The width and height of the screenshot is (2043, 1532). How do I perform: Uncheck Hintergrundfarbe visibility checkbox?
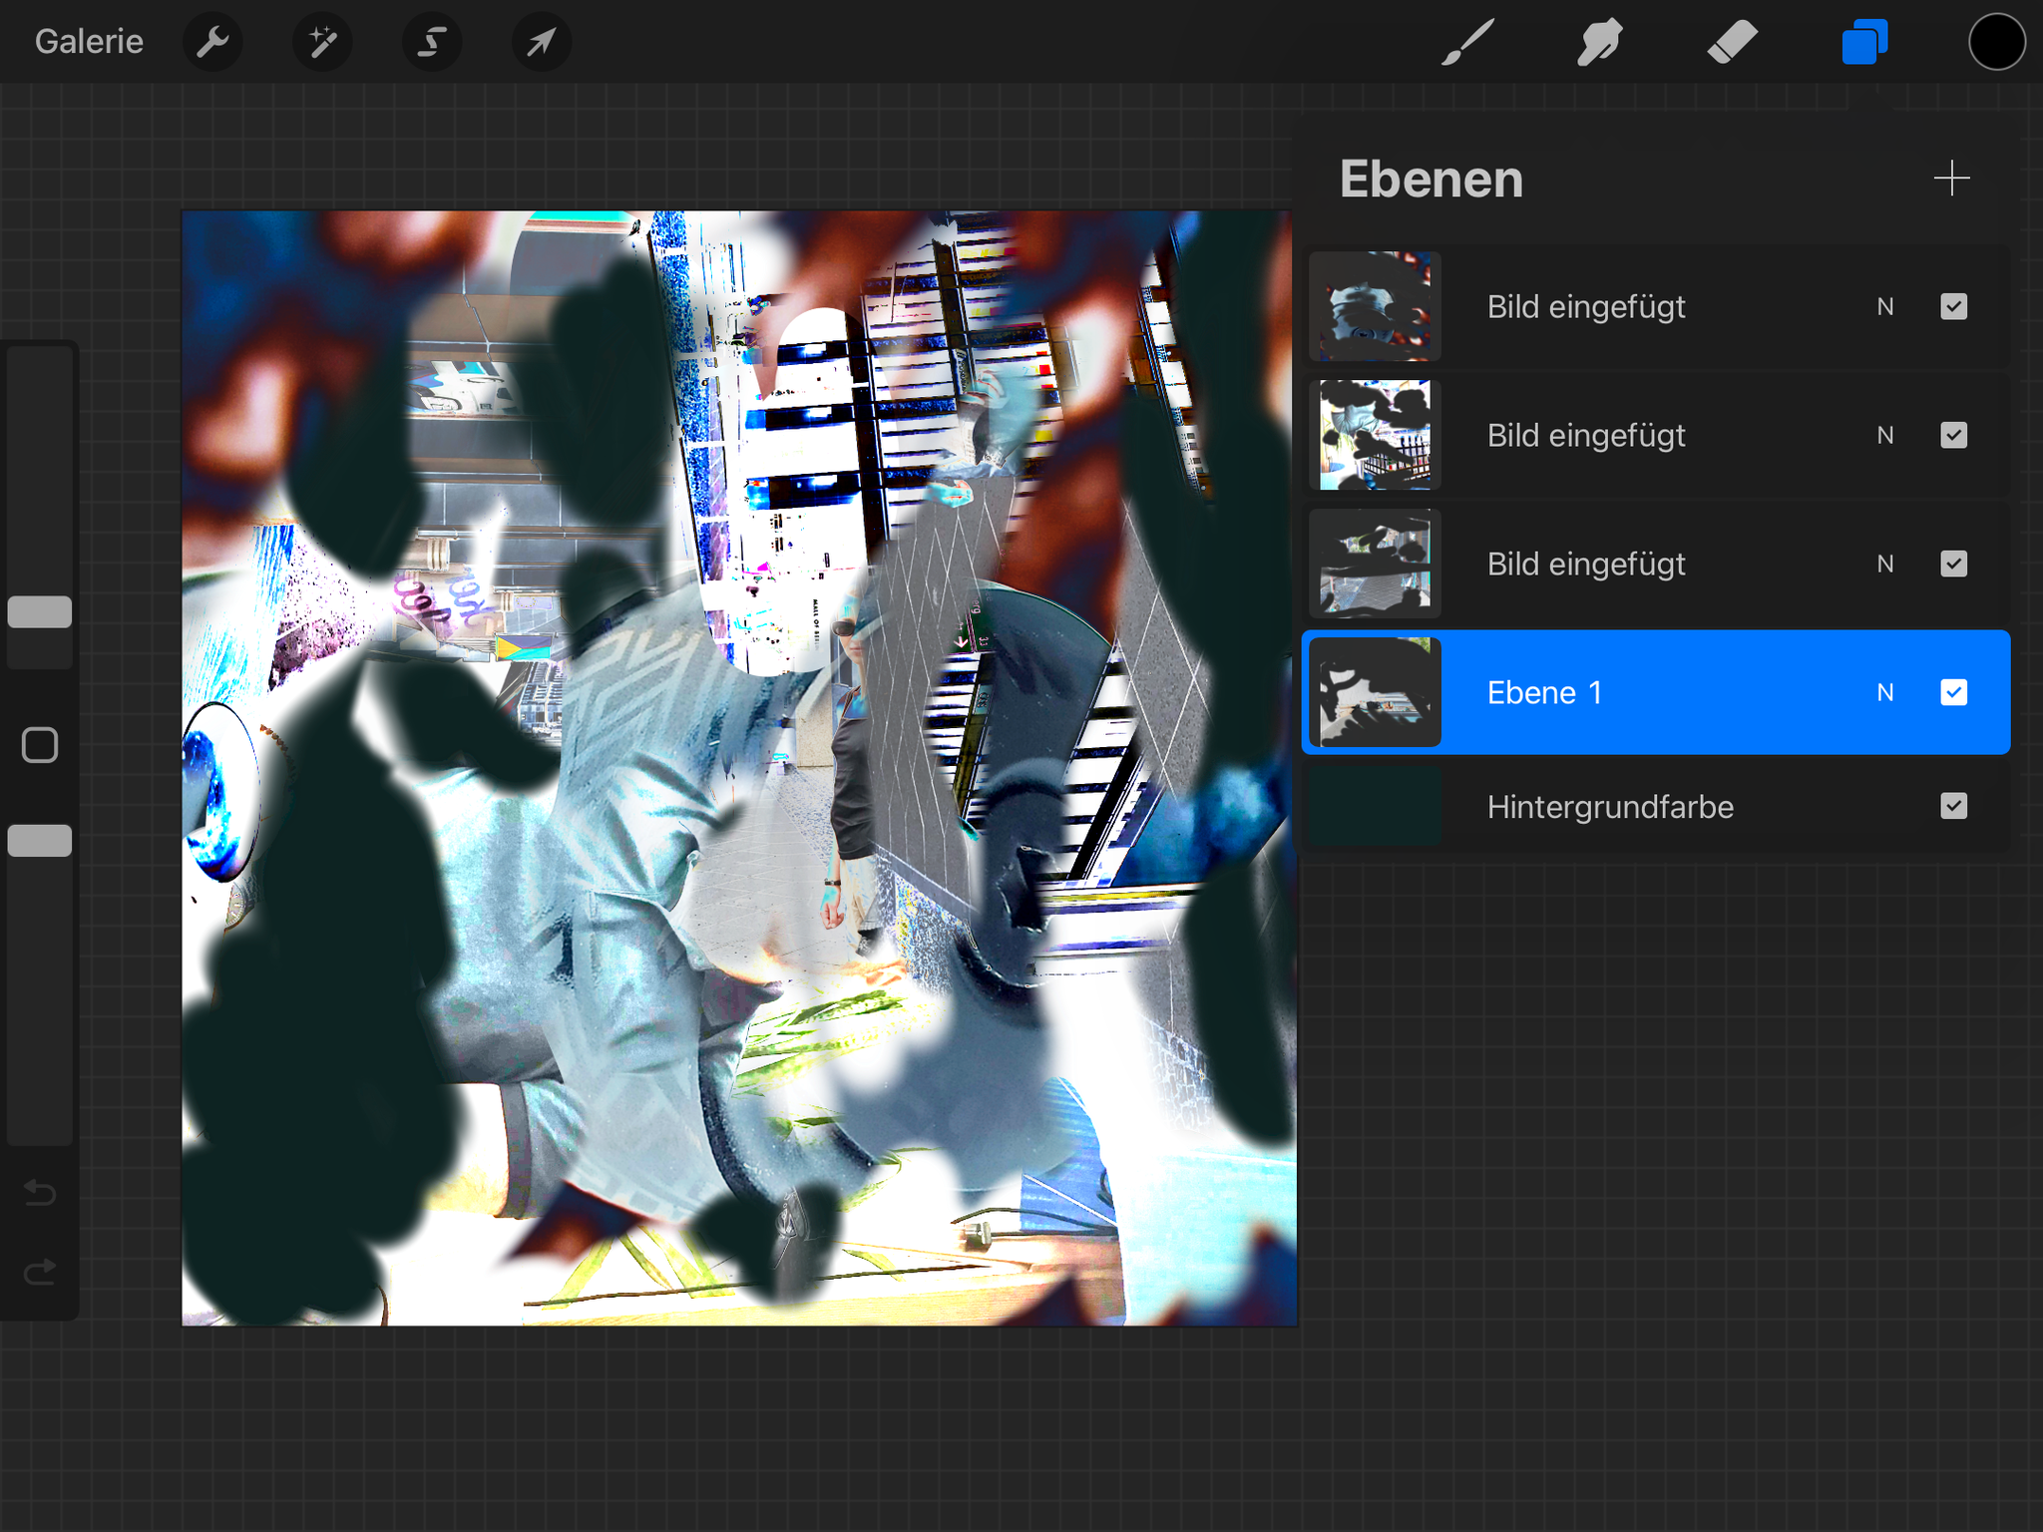click(1953, 806)
